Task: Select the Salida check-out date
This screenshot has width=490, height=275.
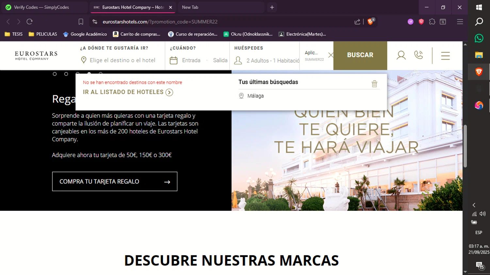Action: tap(220, 60)
